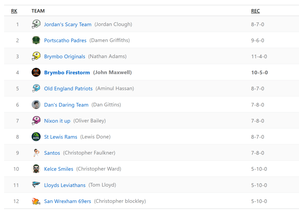Click Lloyds Leviathans shark logo
The height and width of the screenshot is (215, 299).
pyautogui.click(x=36, y=185)
